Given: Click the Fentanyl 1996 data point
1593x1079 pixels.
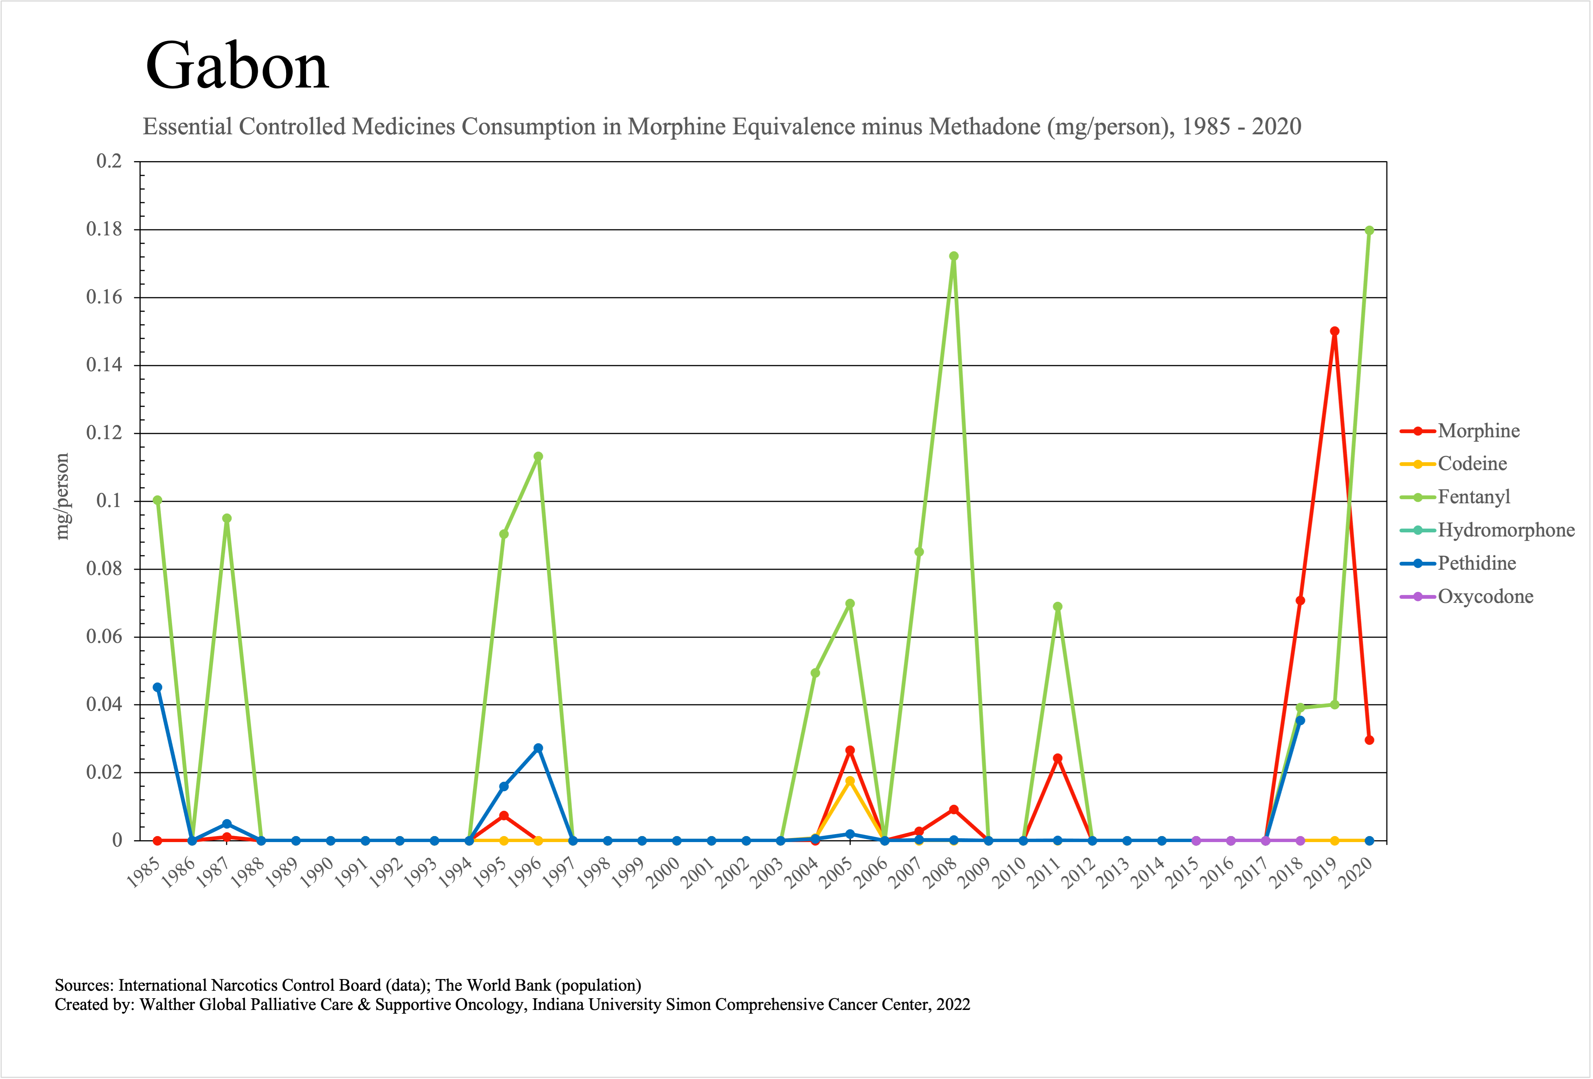Looking at the screenshot, I should (538, 457).
